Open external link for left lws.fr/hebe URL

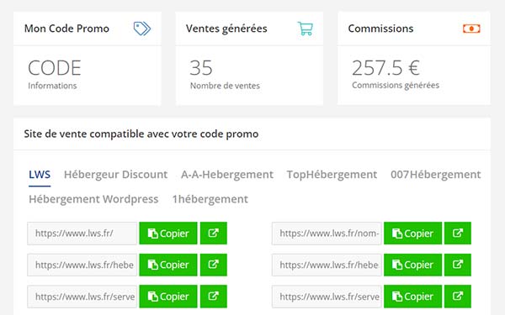(x=214, y=265)
